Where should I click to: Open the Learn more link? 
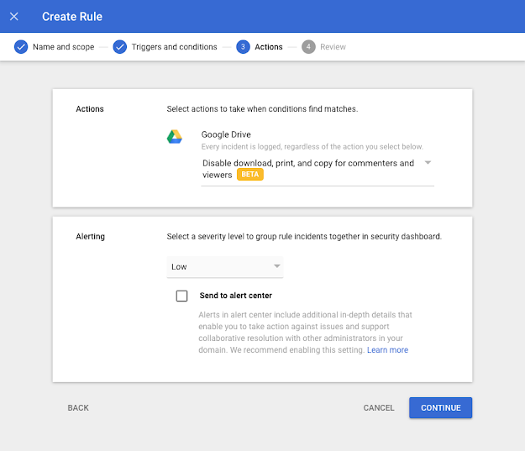tap(387, 350)
